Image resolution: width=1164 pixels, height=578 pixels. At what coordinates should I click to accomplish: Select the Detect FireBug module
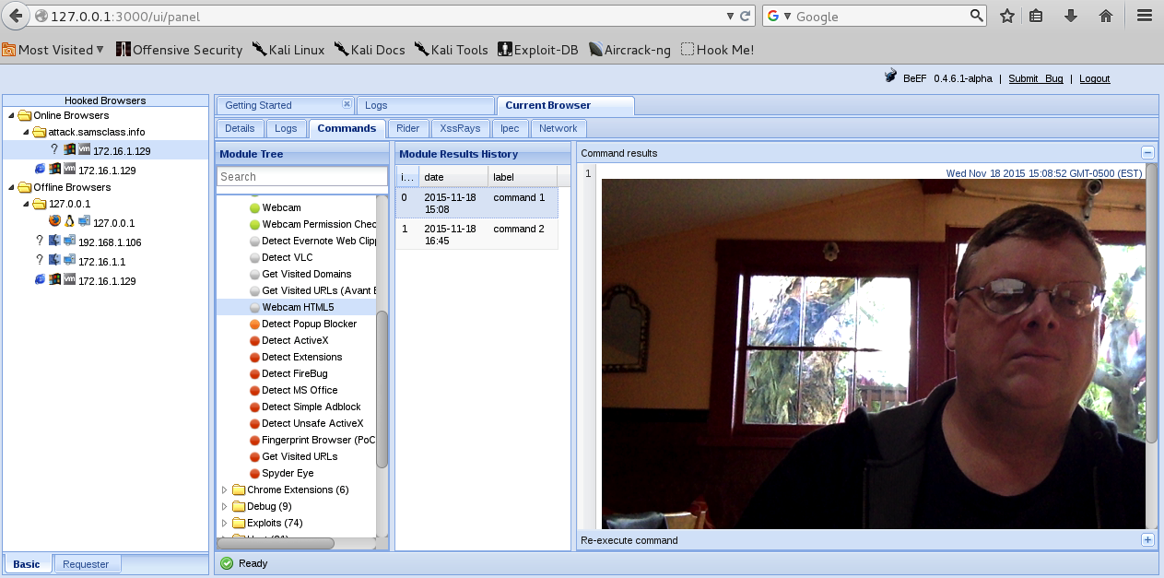[x=296, y=373]
